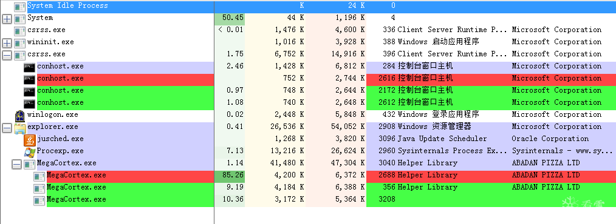Select the wininit.exe process name
The image size is (616, 224).
click(x=50, y=42)
